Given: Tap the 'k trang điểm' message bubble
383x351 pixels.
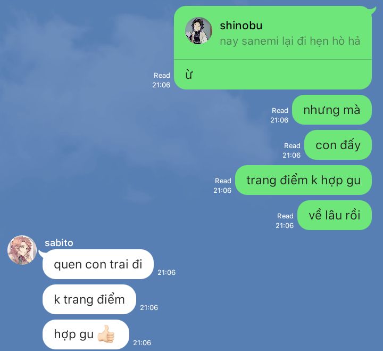Looking at the screenshot, I should [89, 299].
